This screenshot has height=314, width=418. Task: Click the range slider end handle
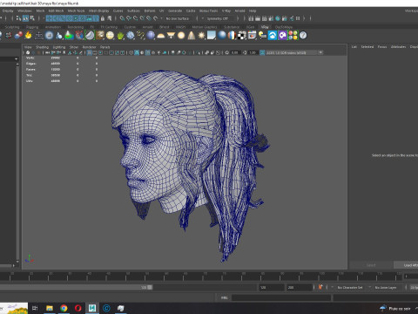(150, 287)
